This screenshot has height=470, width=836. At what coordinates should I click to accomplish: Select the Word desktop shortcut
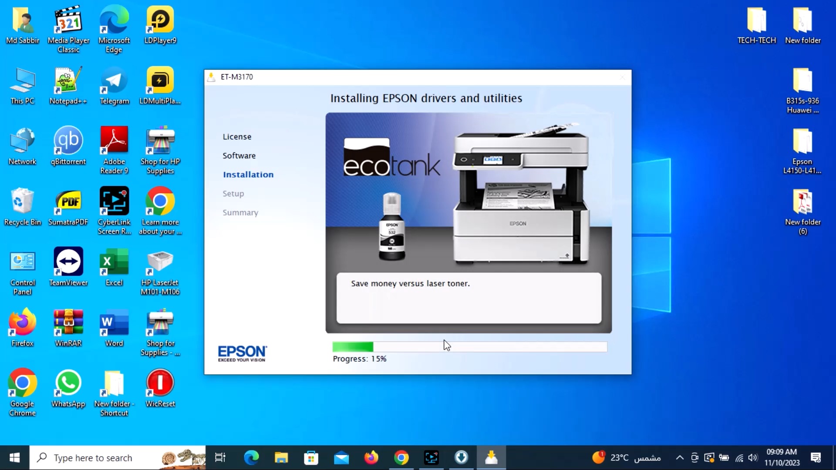[x=114, y=328]
